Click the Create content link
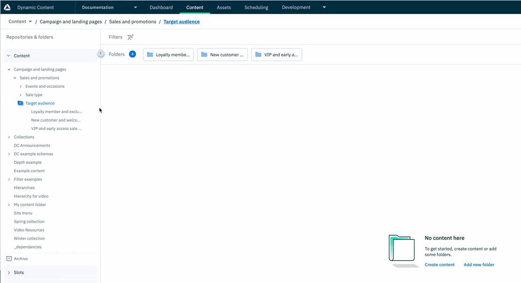The height and width of the screenshot is (283, 521). 440,265
